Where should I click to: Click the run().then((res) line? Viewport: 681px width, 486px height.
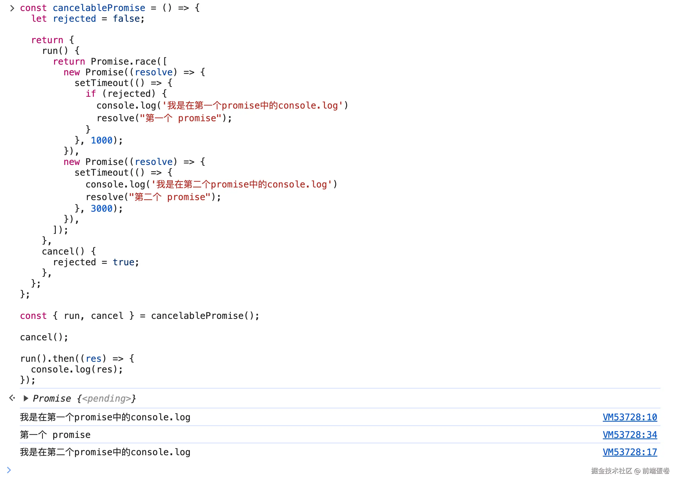[x=77, y=358]
